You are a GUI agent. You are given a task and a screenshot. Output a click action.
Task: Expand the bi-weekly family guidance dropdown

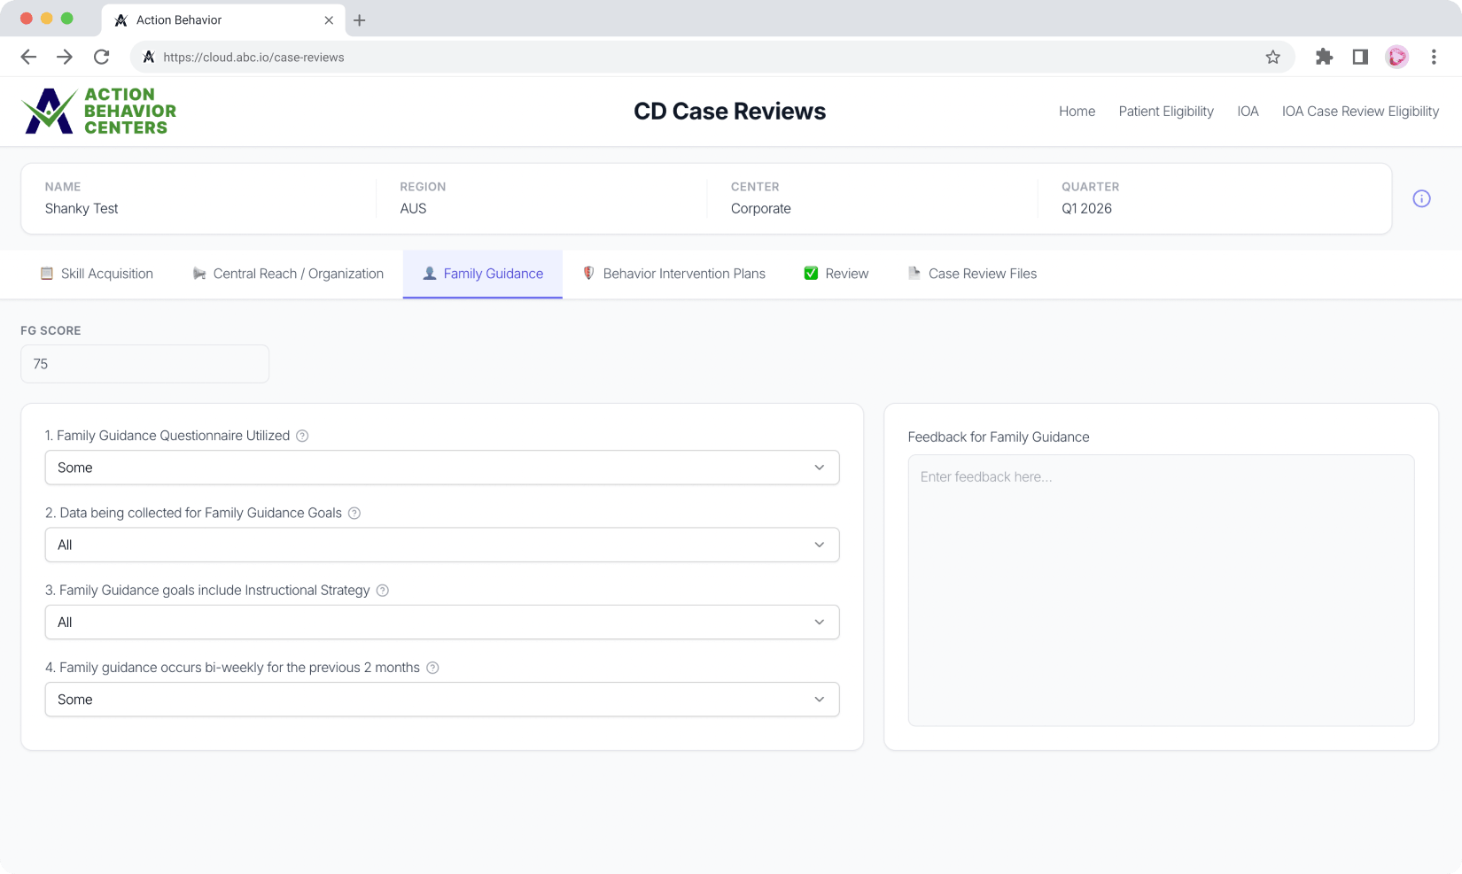pyautogui.click(x=442, y=700)
